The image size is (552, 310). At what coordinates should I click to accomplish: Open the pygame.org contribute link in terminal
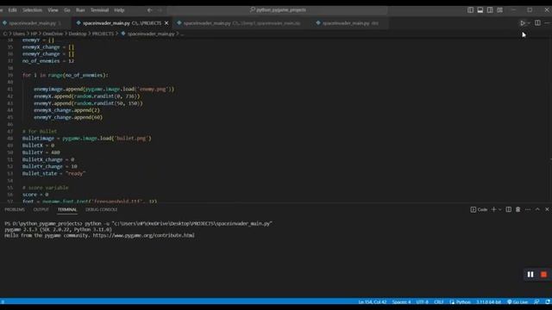(x=144, y=235)
